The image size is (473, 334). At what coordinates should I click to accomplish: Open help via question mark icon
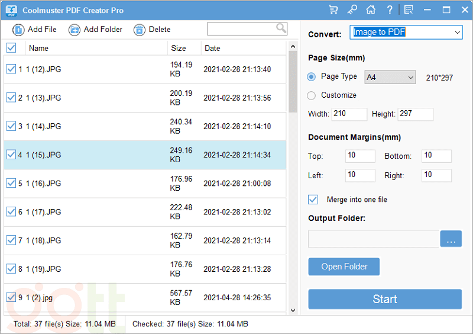point(389,10)
